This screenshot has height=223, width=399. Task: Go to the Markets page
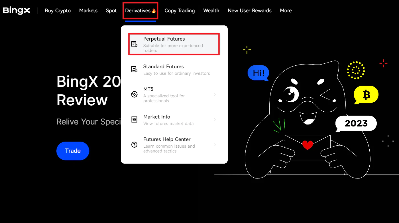88,11
